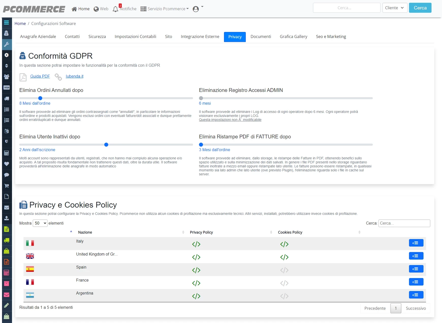Open Italy Privacy Policy code editor

coord(196,244)
